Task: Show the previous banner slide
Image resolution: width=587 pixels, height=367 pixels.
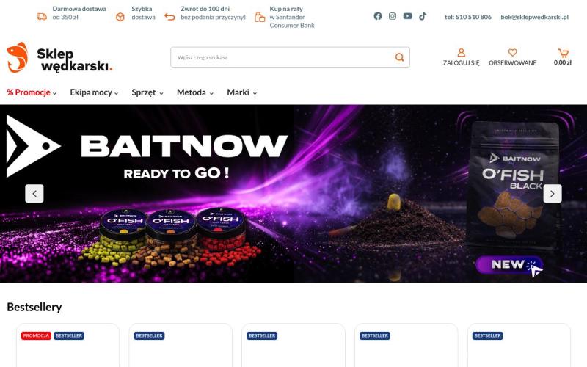Action: tap(34, 194)
